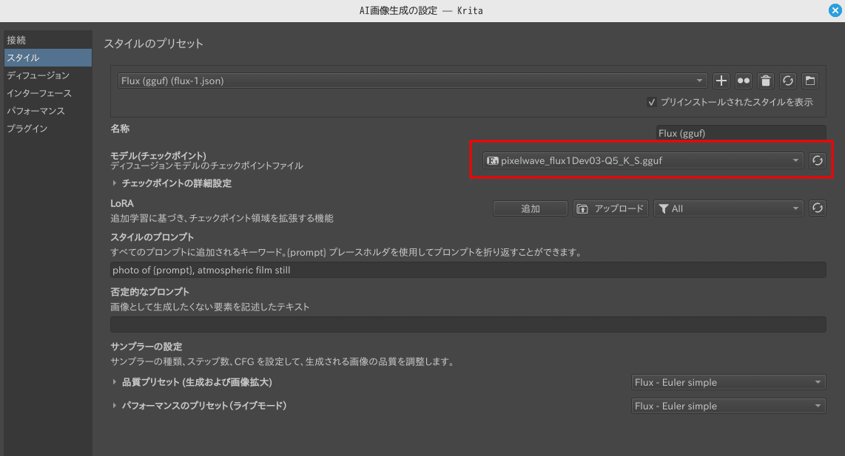Delete the style with the trash icon
Screen dimensions: 845x456
pyautogui.click(x=765, y=81)
